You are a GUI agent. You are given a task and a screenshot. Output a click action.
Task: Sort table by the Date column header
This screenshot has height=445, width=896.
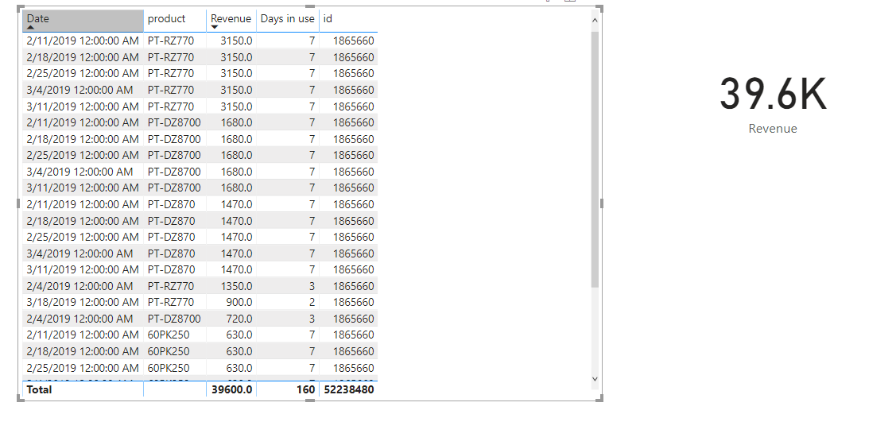83,21
